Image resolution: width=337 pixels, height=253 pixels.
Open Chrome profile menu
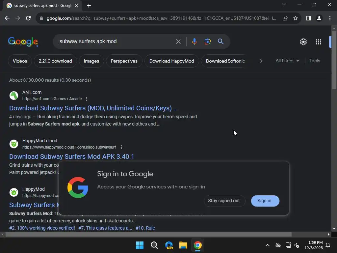(x=319, y=18)
